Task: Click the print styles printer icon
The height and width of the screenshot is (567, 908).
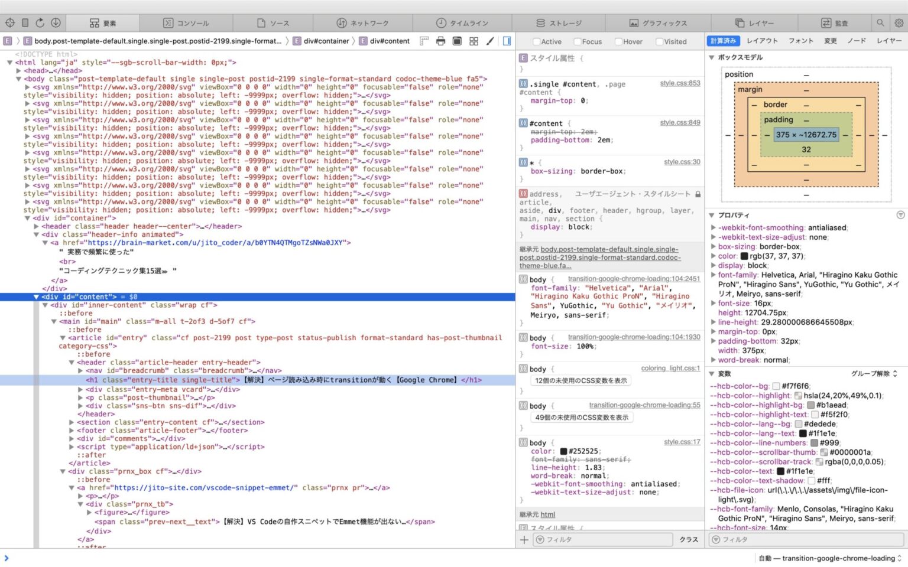Action: (x=440, y=41)
